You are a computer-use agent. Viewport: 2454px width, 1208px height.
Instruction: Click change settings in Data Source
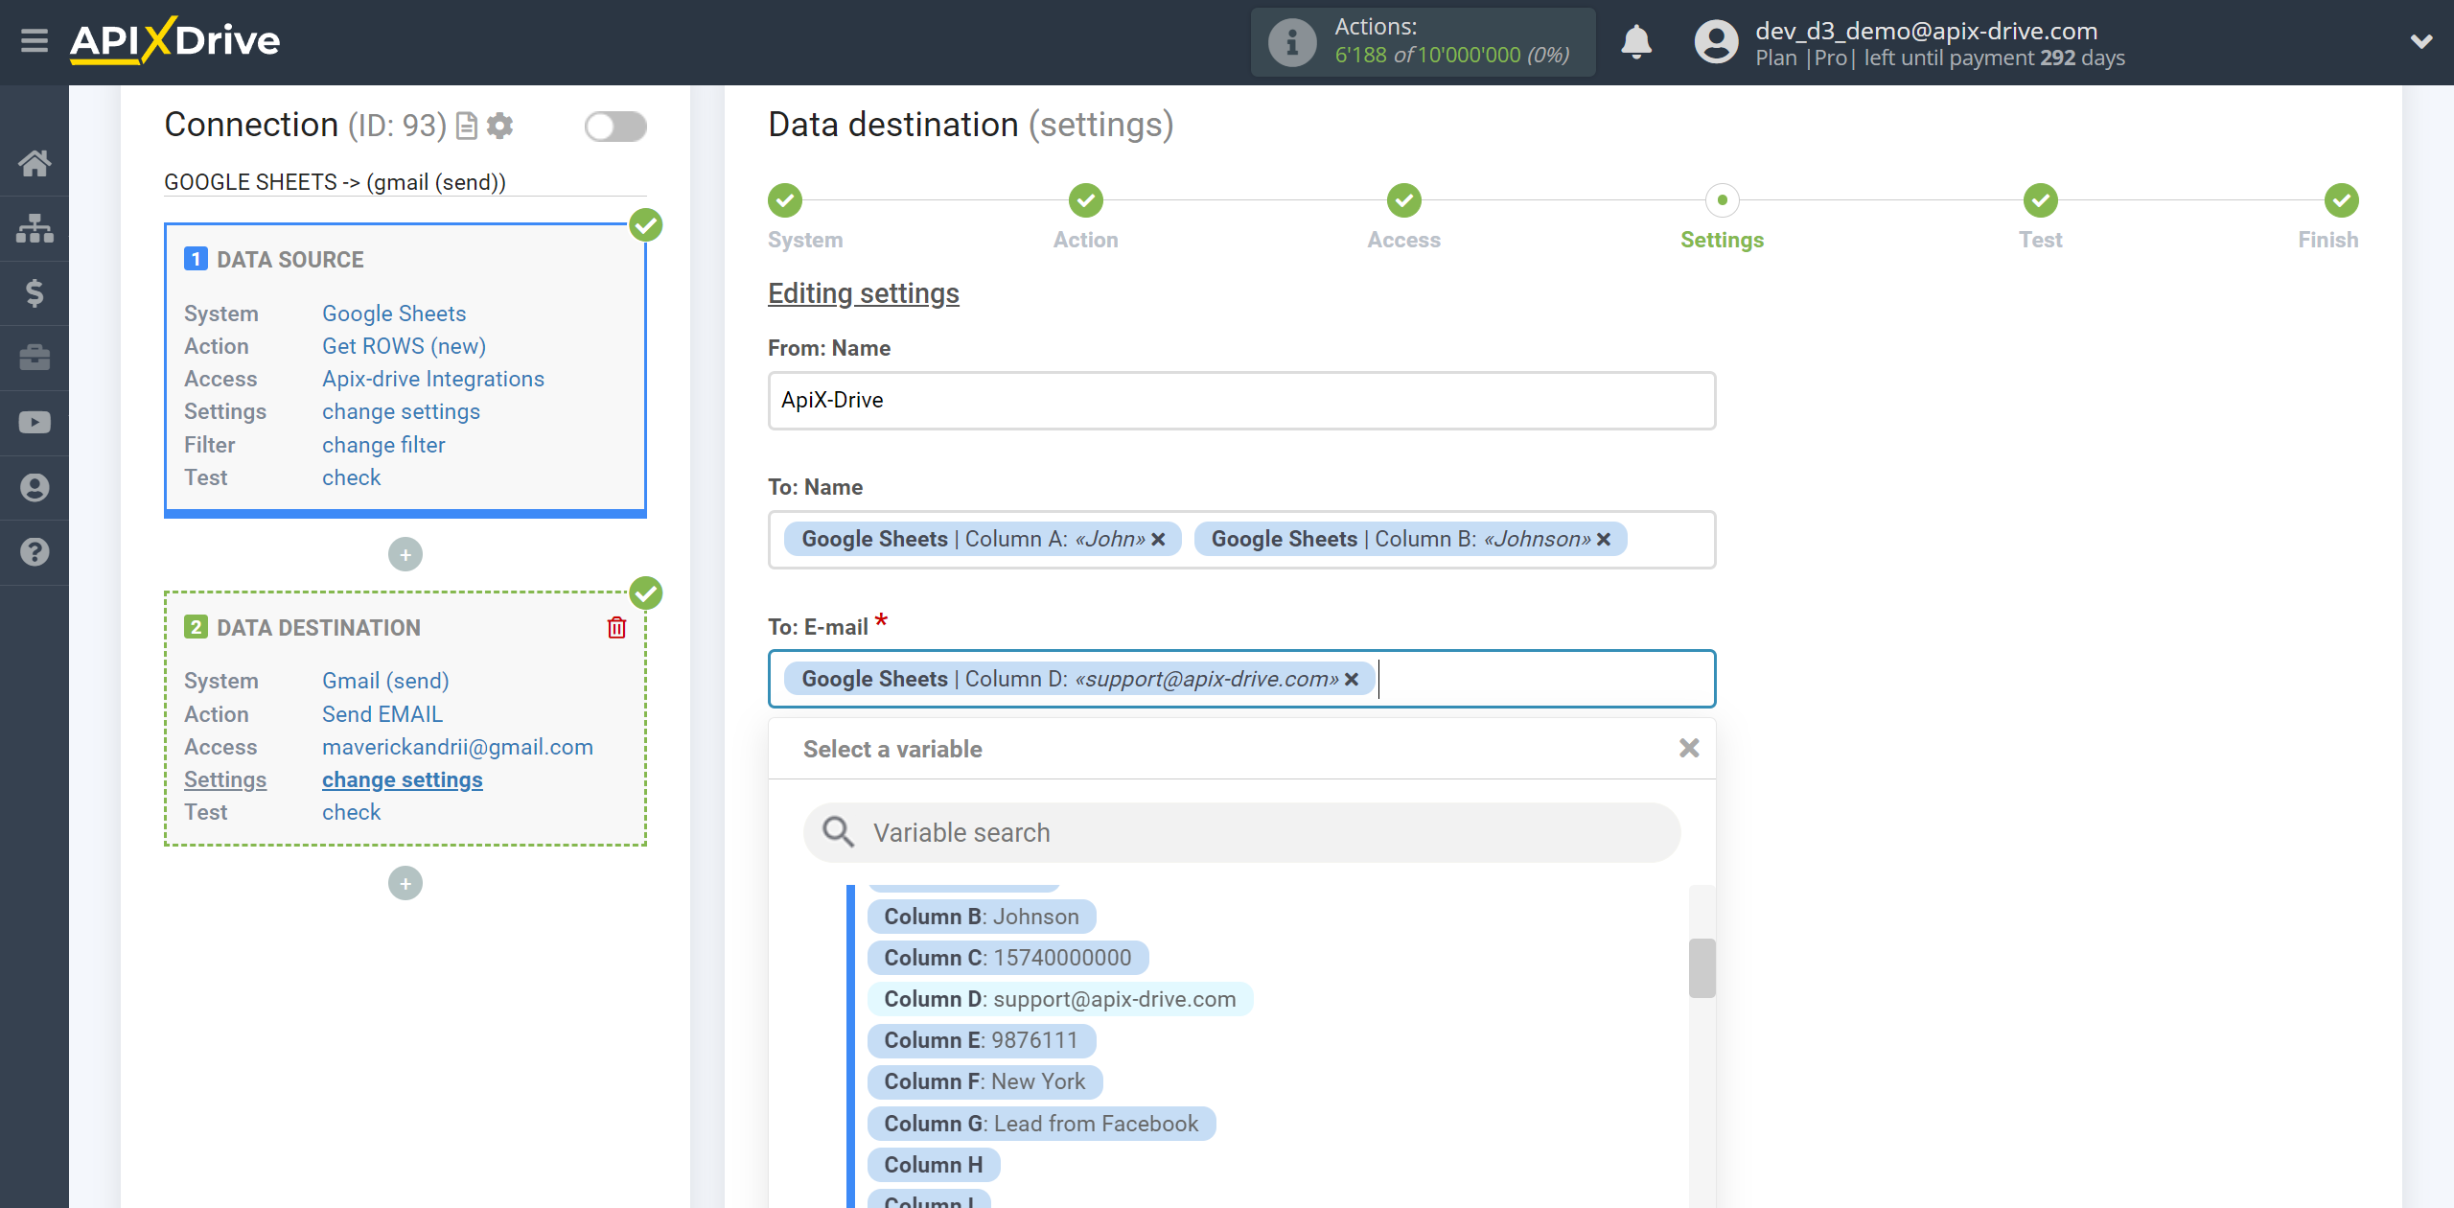401,411
